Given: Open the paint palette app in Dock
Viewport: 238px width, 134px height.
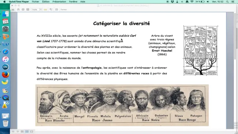Looking at the screenshot, I should coord(5,90).
